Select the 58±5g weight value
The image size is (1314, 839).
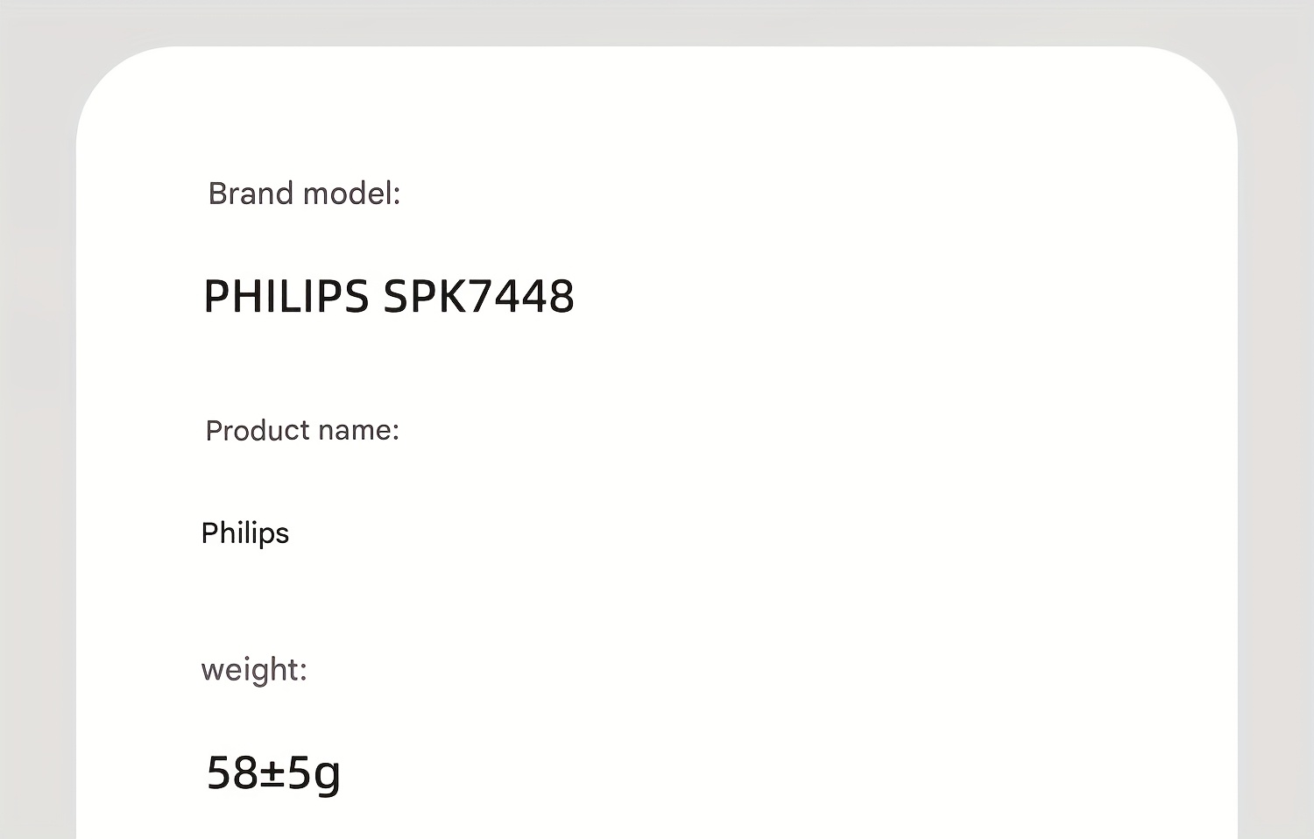[273, 772]
